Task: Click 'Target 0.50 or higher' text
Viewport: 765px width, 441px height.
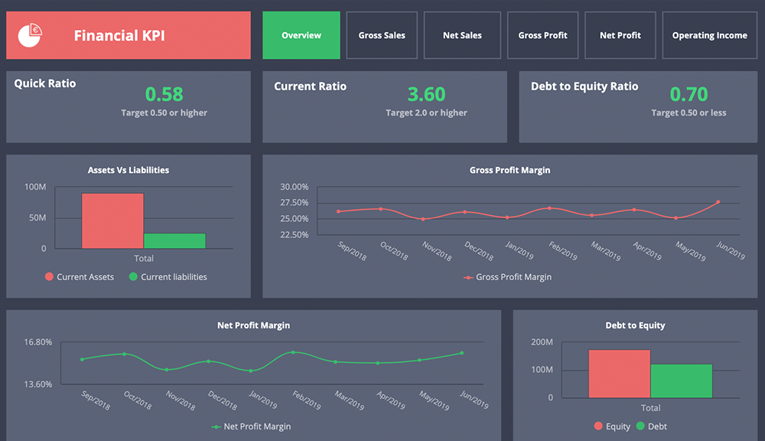Action: coord(164,113)
